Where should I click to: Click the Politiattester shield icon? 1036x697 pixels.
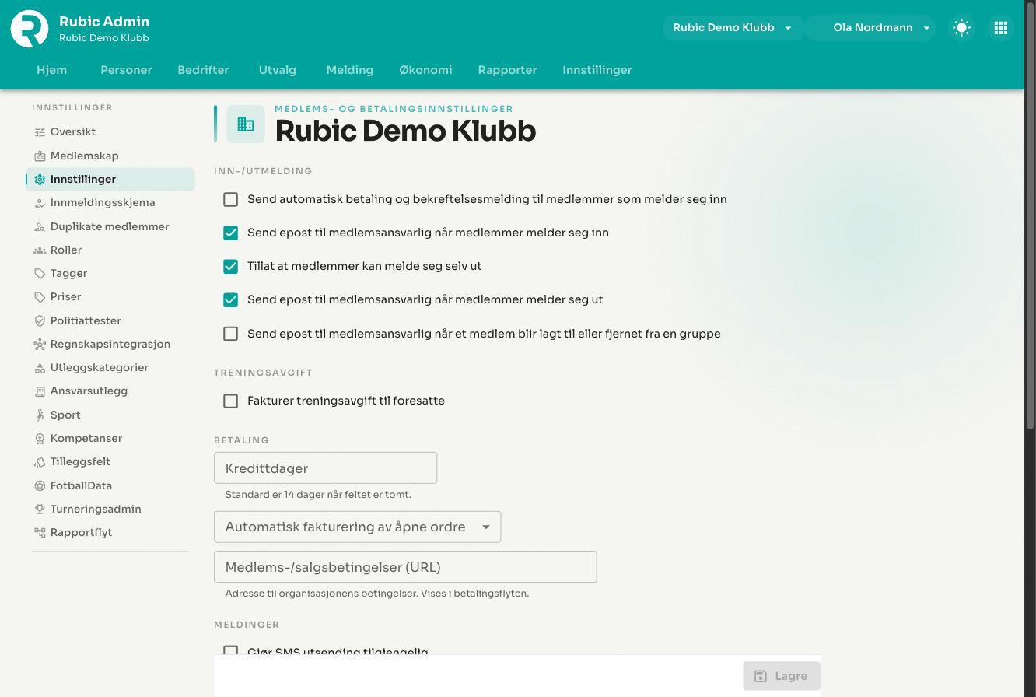tap(40, 321)
